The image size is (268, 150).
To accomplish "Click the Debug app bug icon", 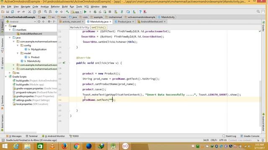I will pos(95,12).
